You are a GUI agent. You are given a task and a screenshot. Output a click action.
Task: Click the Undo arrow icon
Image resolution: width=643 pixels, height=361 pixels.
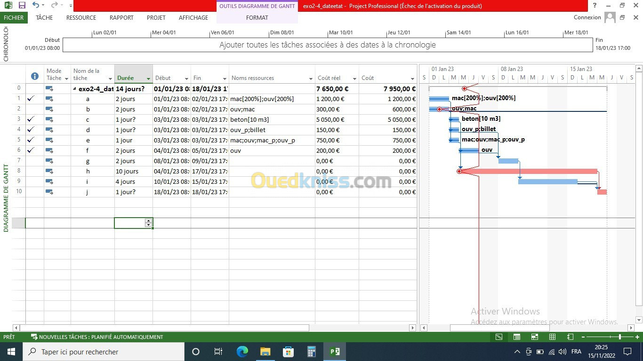(36, 5)
